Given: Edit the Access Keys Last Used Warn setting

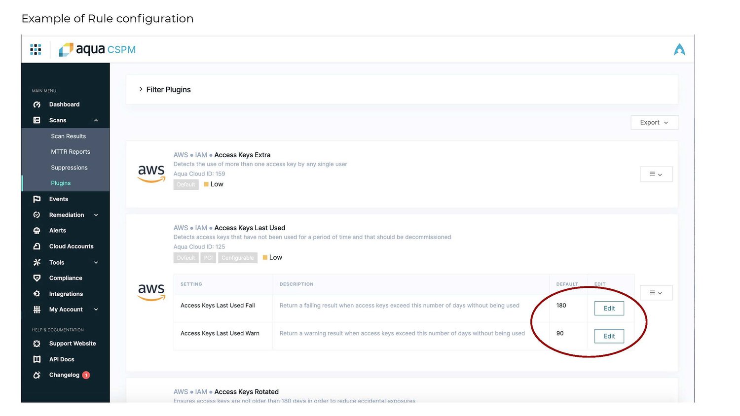Looking at the screenshot, I should coord(609,336).
